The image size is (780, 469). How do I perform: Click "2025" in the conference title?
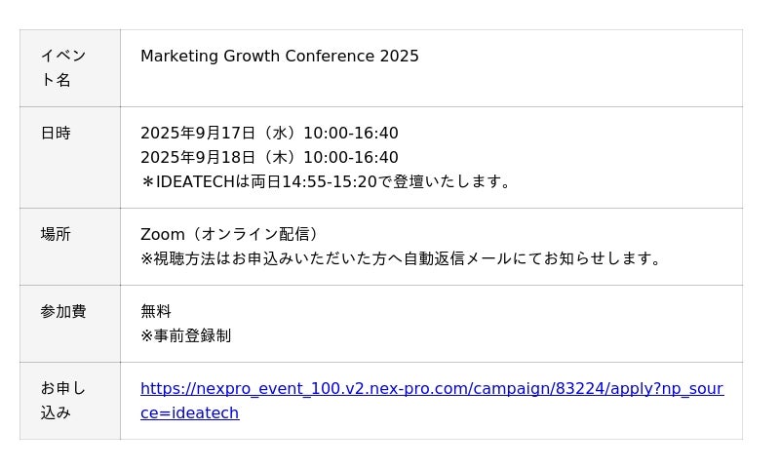(x=400, y=57)
